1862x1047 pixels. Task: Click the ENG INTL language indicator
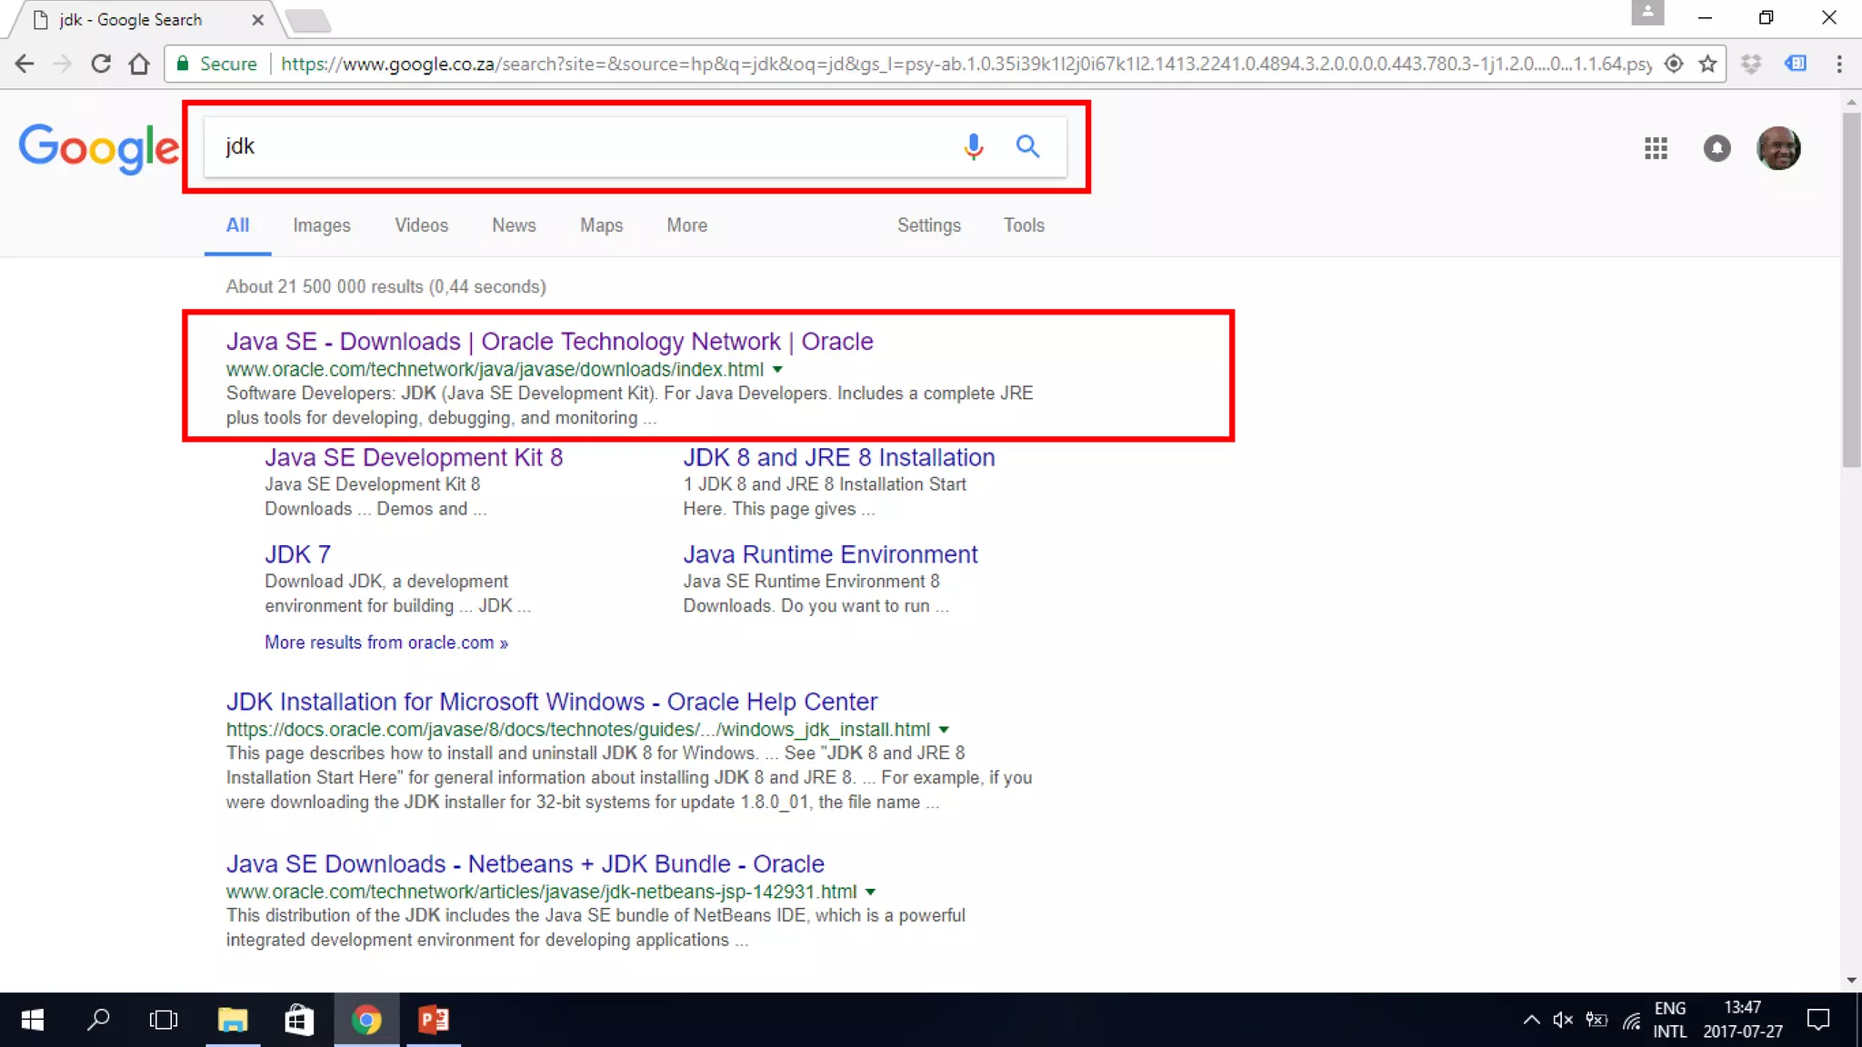tap(1669, 1020)
